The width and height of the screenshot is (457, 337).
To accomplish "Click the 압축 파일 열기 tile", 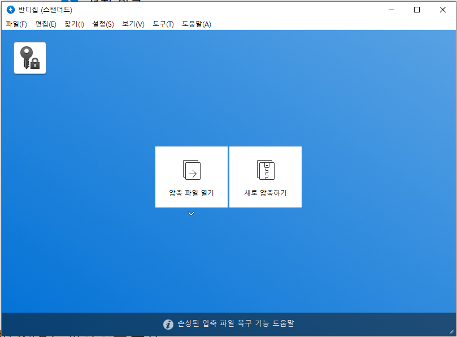I will coord(191,177).
